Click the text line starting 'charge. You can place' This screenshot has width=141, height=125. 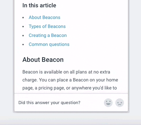coord(70,80)
